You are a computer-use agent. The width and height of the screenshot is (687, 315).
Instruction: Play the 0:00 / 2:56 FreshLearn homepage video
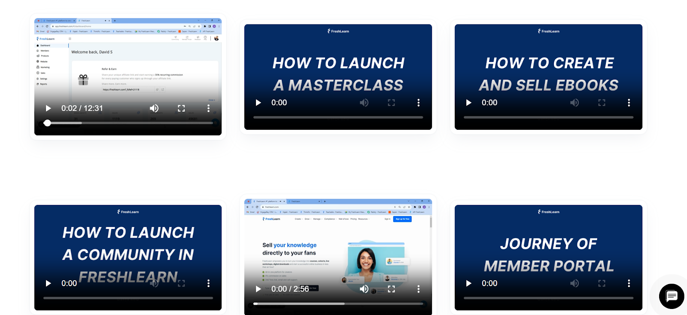click(x=258, y=289)
